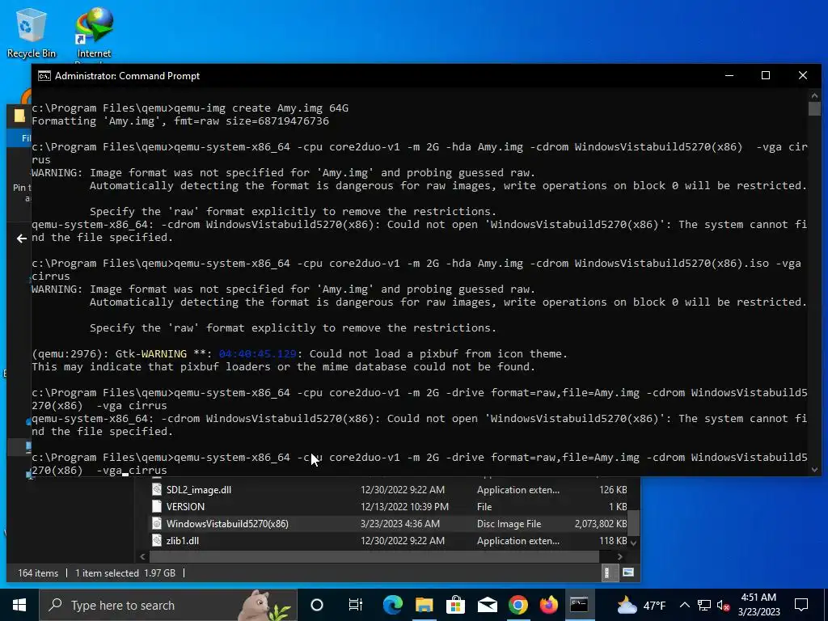Click the SDL2_image.dll file icon
The height and width of the screenshot is (621, 828).
(157, 489)
